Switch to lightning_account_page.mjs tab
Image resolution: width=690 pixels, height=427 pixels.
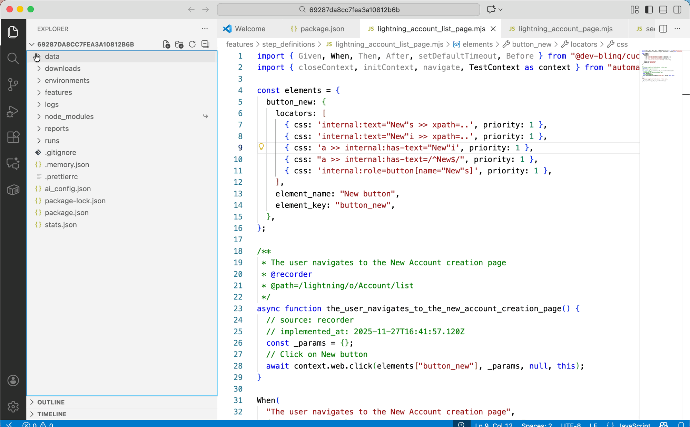pos(565,29)
